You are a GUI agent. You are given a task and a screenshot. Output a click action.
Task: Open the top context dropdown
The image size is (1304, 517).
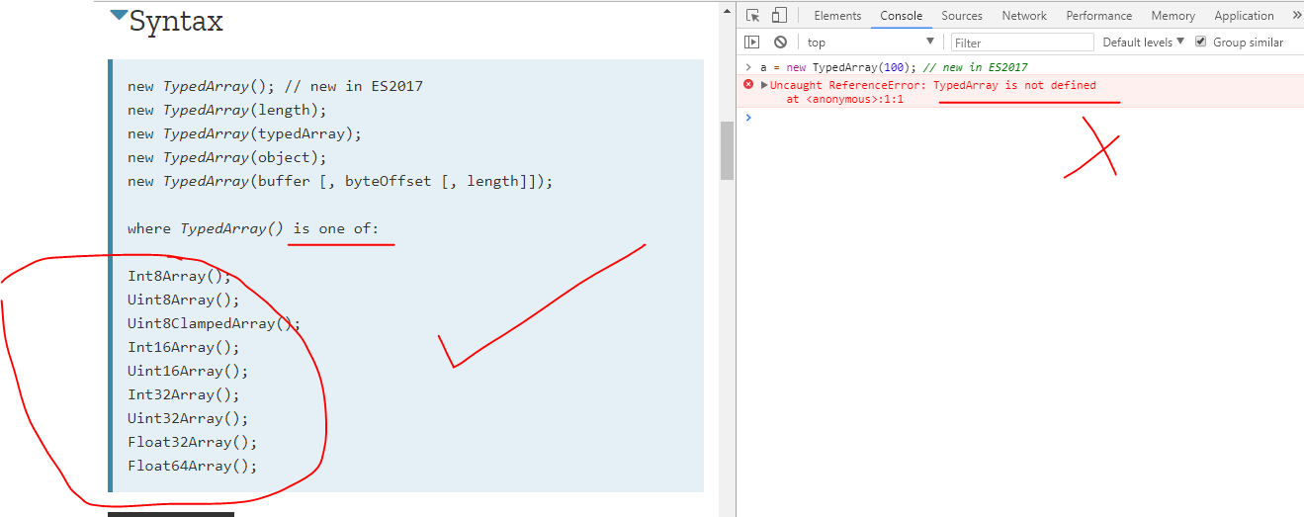(870, 42)
